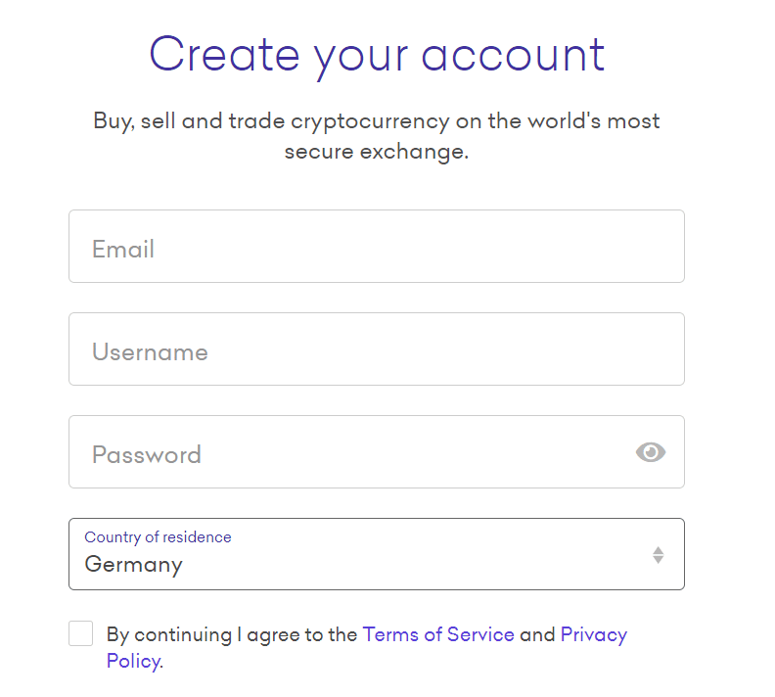Open the Privacy Policy link
The height and width of the screenshot is (697, 775).
coord(594,634)
